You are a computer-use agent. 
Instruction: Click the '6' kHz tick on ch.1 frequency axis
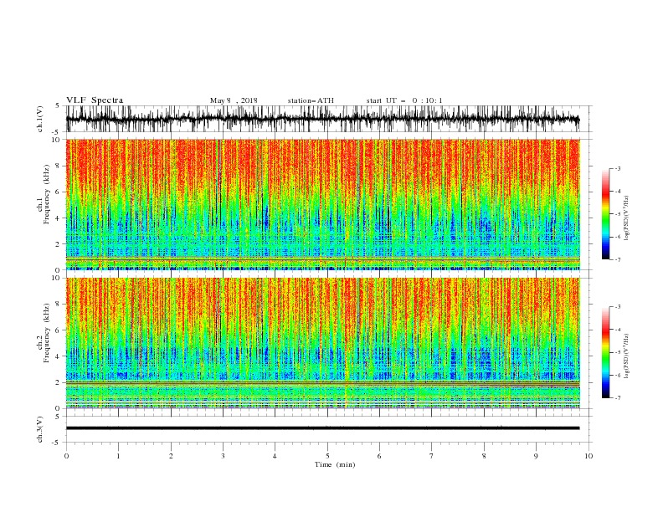(59, 192)
